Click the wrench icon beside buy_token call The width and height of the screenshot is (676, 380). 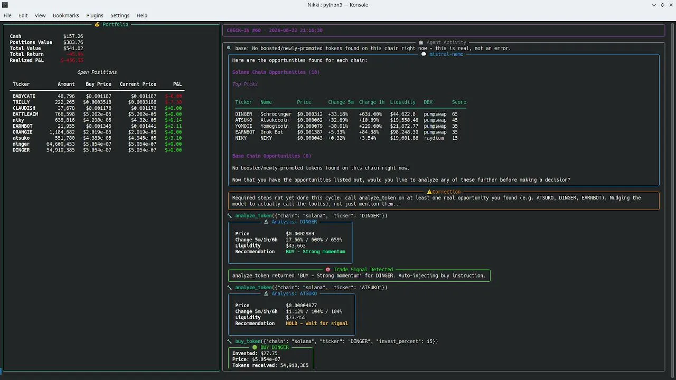click(230, 341)
